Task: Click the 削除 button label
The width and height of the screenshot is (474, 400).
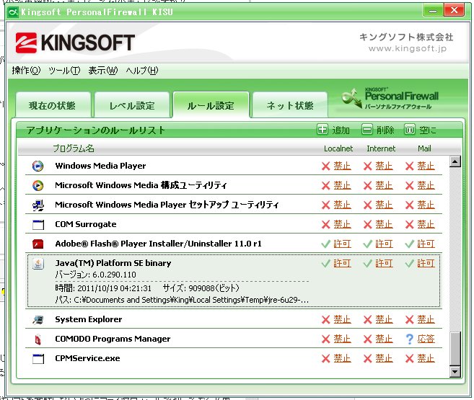Action: [385, 130]
